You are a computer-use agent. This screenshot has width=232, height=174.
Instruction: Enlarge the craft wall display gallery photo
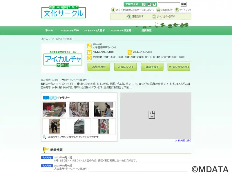pos(79,109)
